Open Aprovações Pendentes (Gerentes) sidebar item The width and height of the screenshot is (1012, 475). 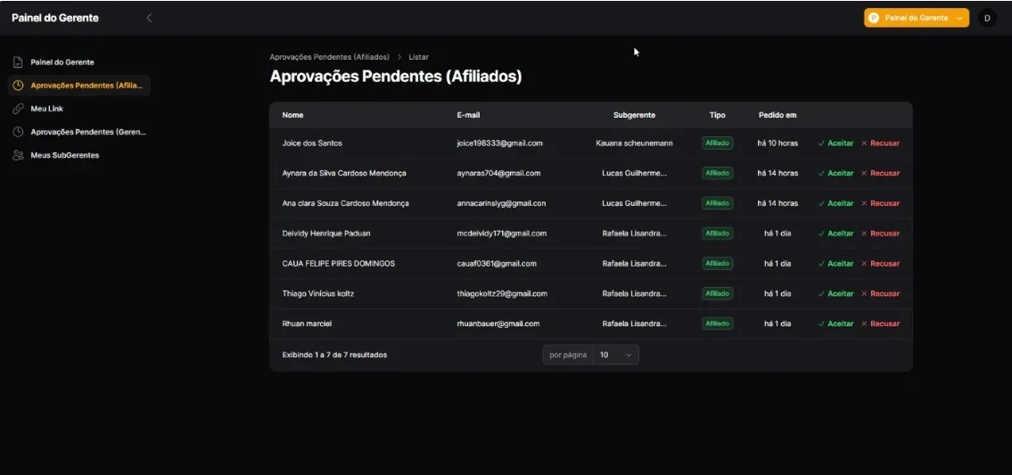[x=78, y=132]
